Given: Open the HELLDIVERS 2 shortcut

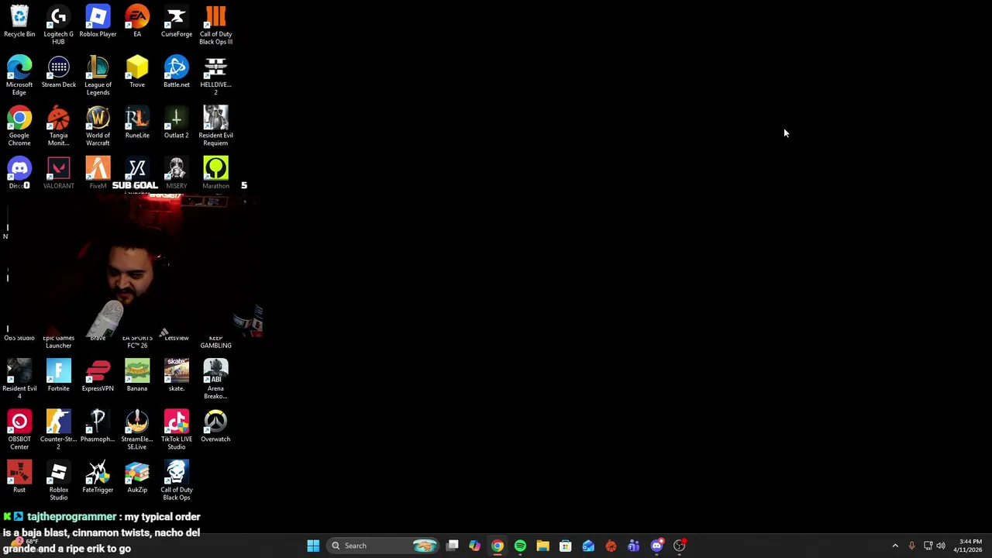Looking at the screenshot, I should coord(215,75).
